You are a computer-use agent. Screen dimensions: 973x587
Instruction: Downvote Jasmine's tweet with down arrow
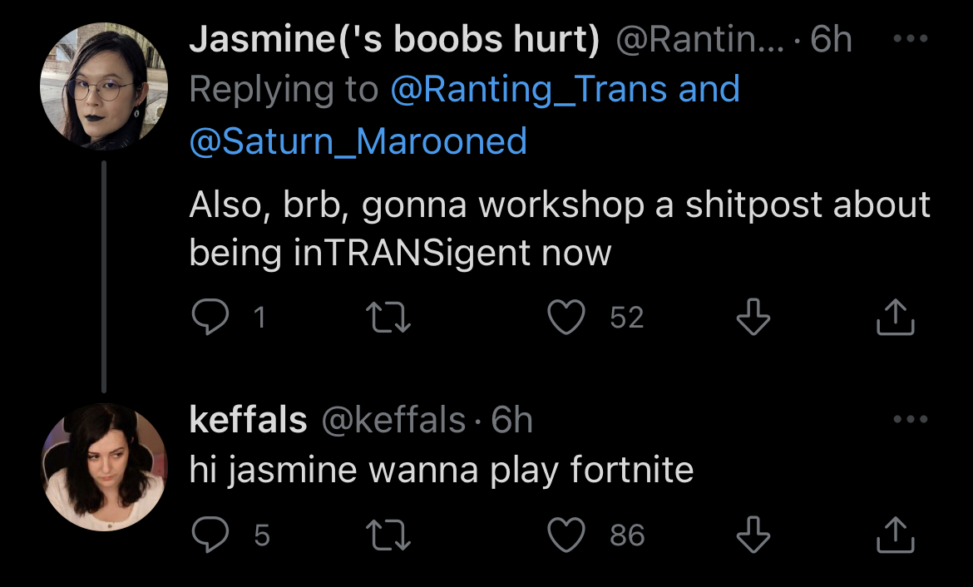coord(753,317)
